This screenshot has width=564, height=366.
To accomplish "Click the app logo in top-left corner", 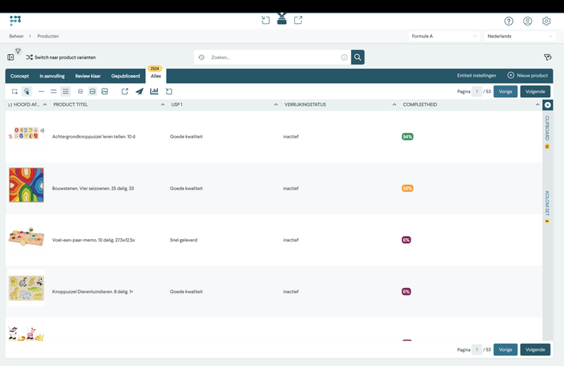I will point(15,20).
